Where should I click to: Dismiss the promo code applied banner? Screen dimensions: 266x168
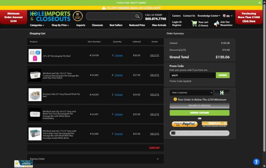click(x=260, y=3)
